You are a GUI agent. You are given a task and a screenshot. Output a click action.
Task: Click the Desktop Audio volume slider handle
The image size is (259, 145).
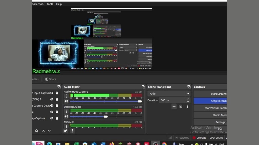click(x=106, y=117)
